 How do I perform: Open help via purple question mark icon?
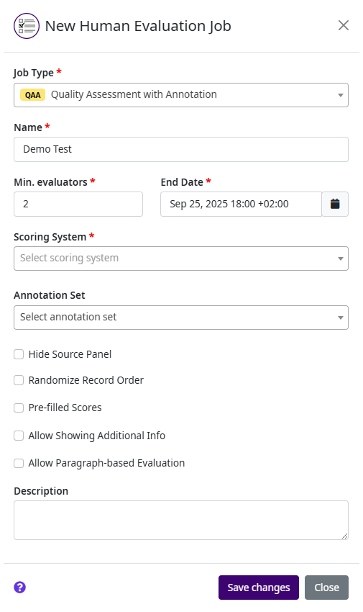(20, 587)
